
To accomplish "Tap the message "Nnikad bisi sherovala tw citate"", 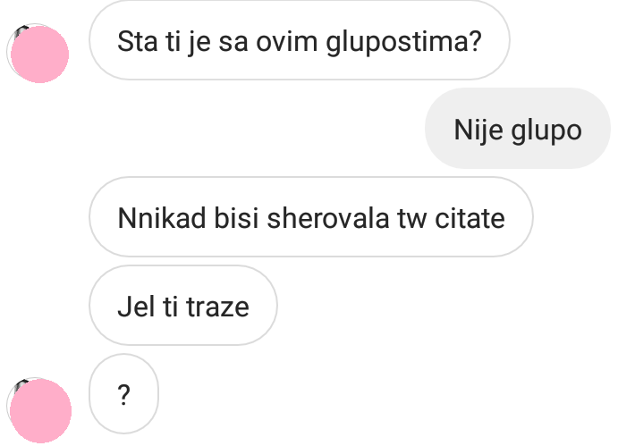I will click(x=311, y=216).
